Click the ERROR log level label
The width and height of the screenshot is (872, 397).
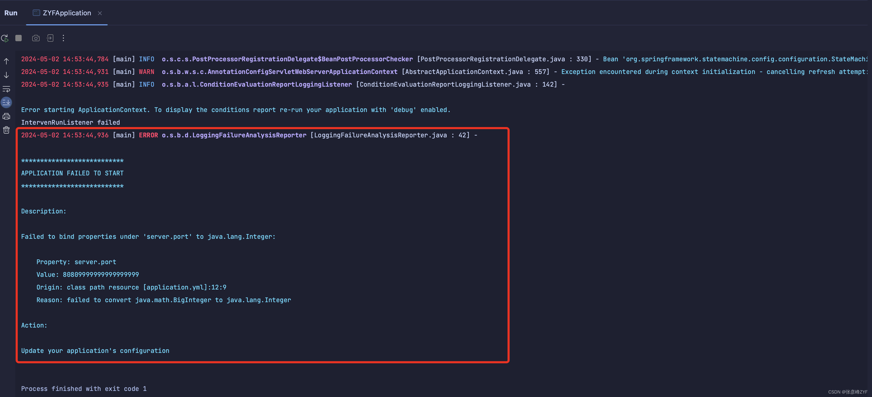coord(148,136)
